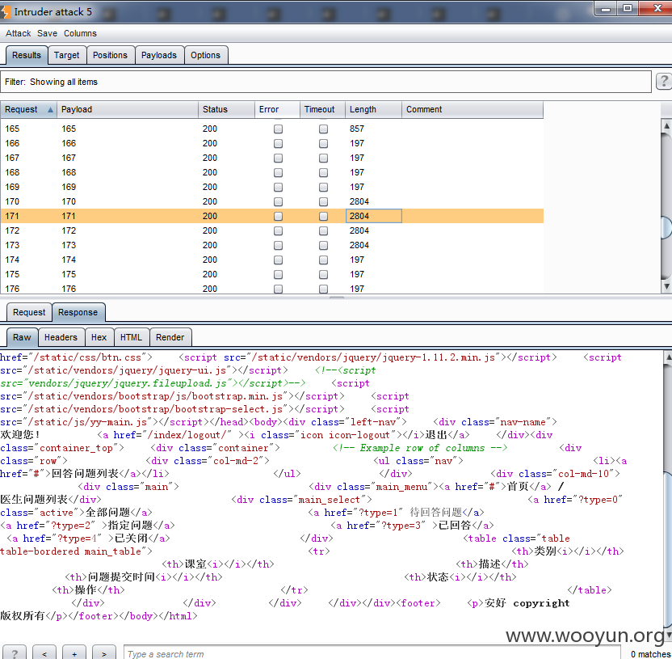This screenshot has height=659, width=672.
Task: Select request row 172
Action: [271, 230]
